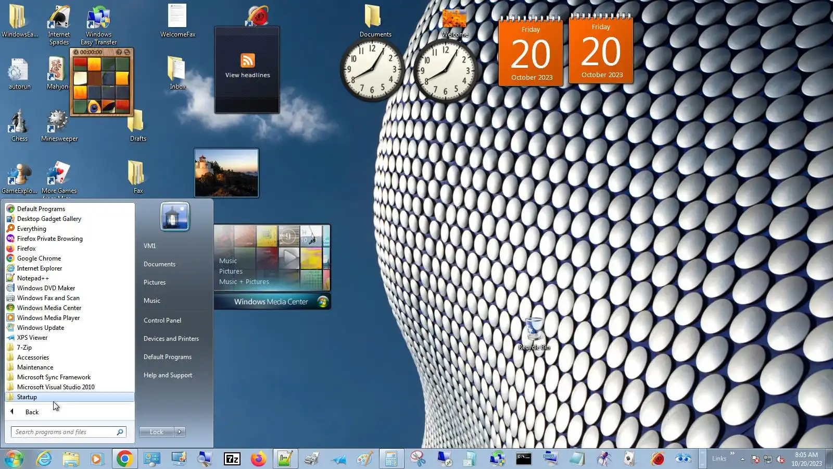This screenshot has width=833, height=469.
Task: Open Calculator from the taskbar
Action: (x=391, y=459)
